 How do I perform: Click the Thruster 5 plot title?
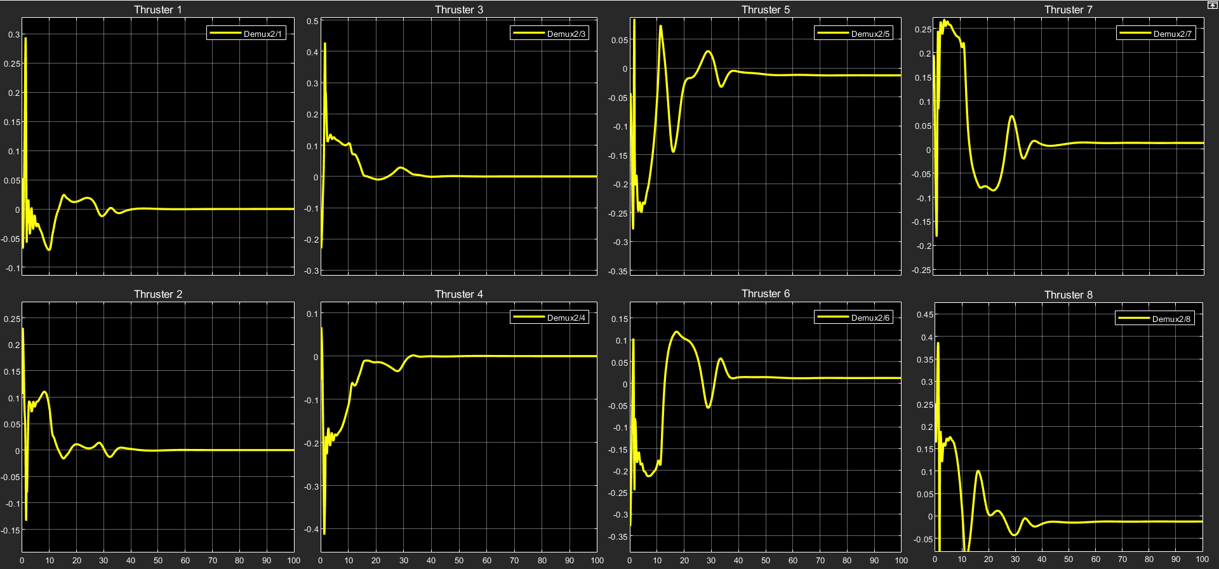coord(765,10)
